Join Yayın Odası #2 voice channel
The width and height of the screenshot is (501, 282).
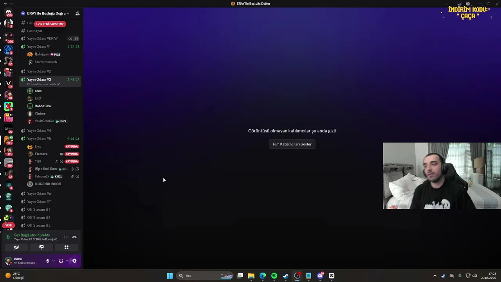click(50, 71)
